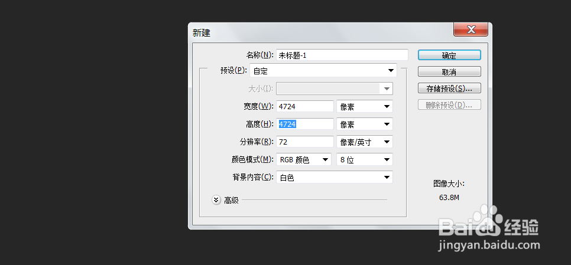
Task: Click the 高度 value field
Action: pyautogui.click(x=305, y=125)
